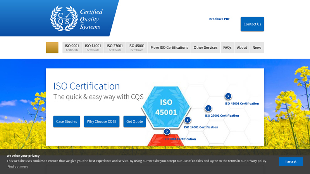Go to the FAQs page
This screenshot has height=174, width=310.
(x=227, y=48)
